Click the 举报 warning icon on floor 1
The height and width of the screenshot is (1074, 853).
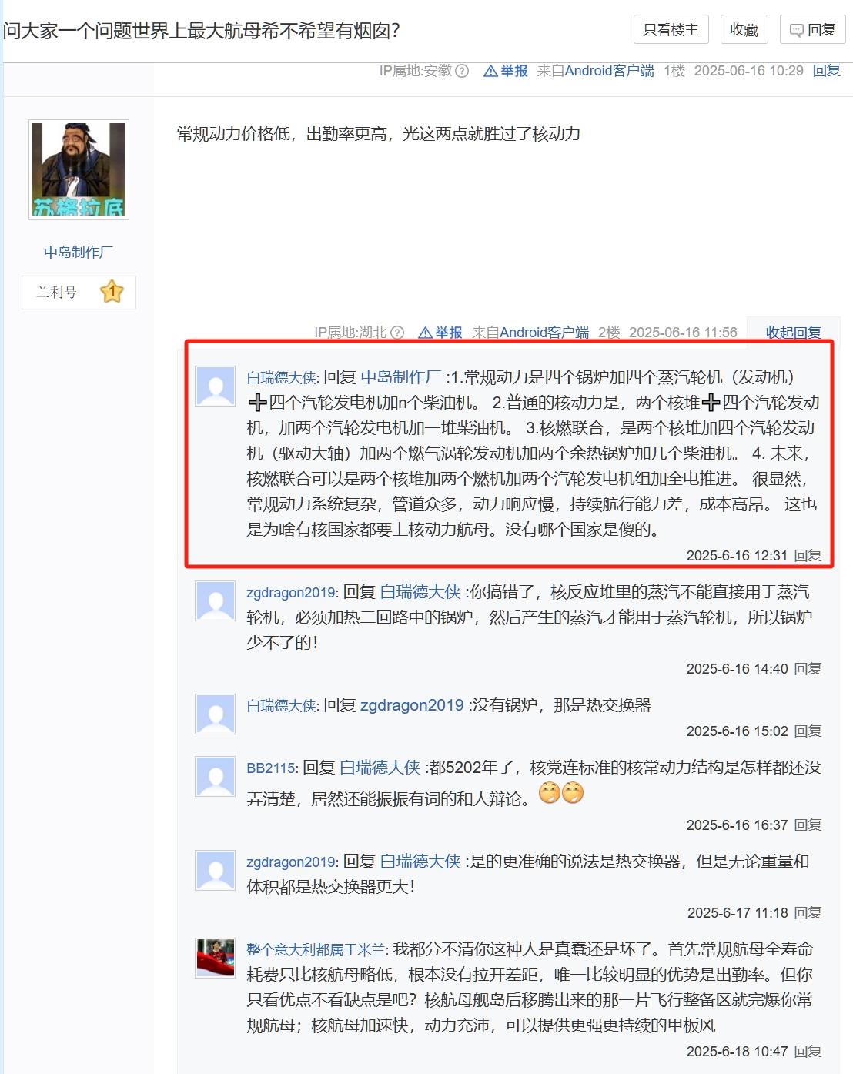tap(490, 71)
